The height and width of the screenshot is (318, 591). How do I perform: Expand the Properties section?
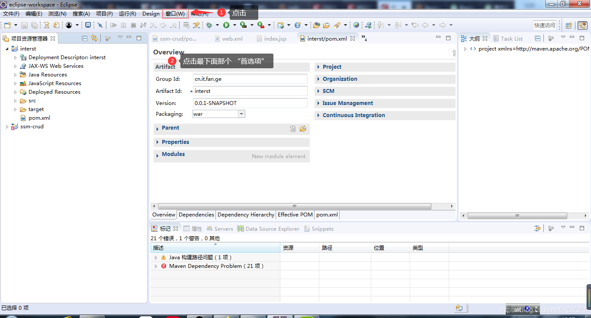(157, 143)
